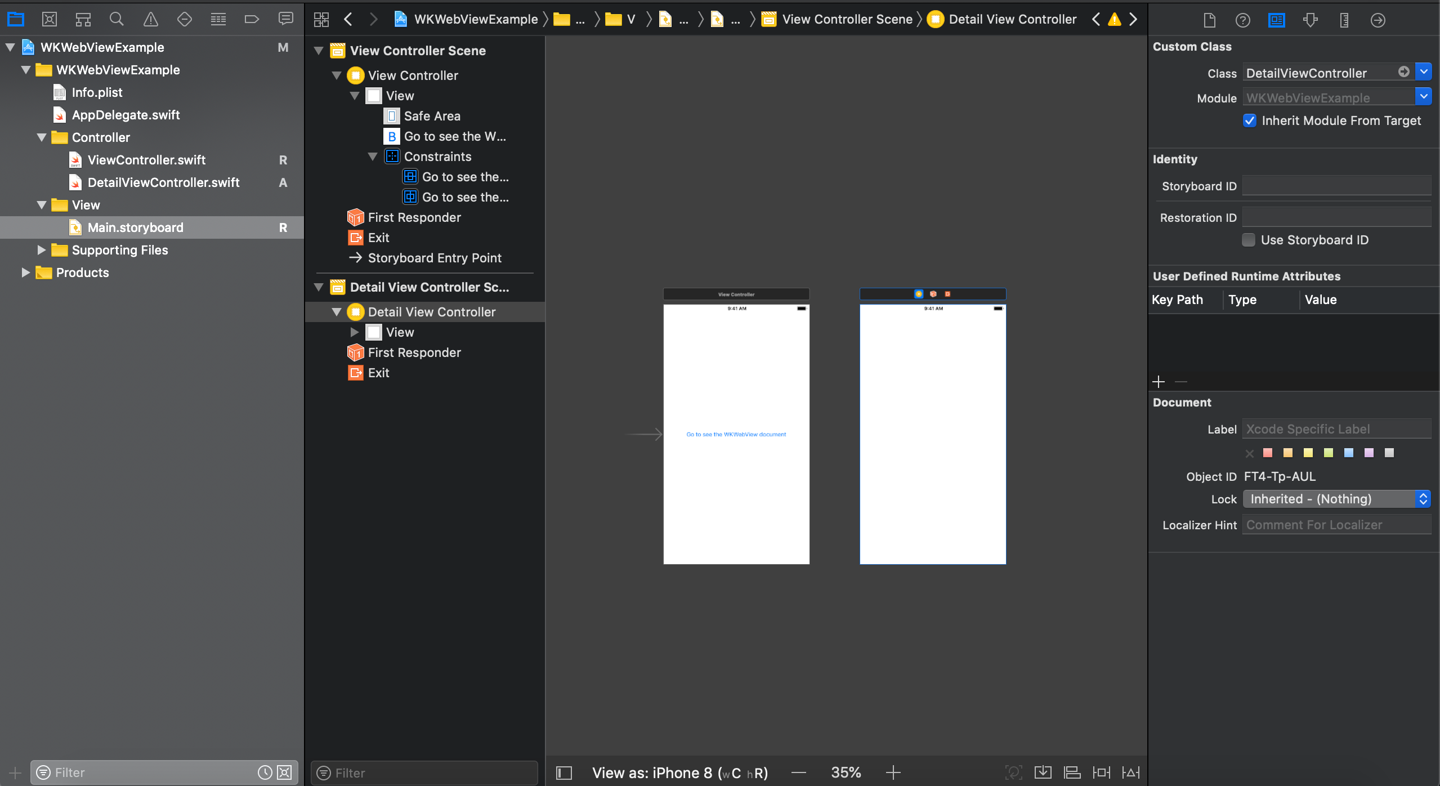Image resolution: width=1440 pixels, height=786 pixels.
Task: Open the Class dropdown arrow
Action: click(x=1423, y=72)
